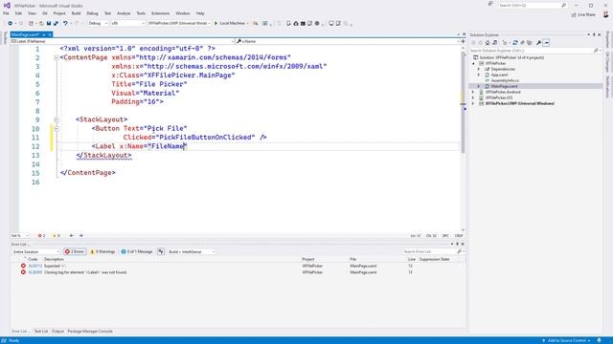
Task: Click Add to Source Control button
Action: pyautogui.click(x=566, y=340)
